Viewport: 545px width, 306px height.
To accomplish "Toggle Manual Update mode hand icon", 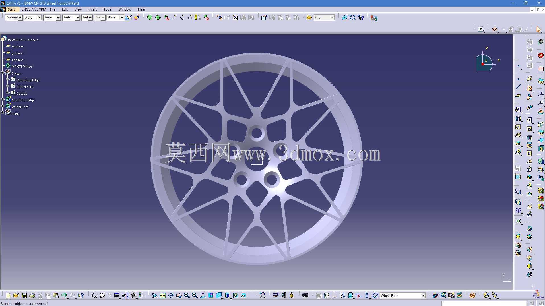I will coord(327,295).
